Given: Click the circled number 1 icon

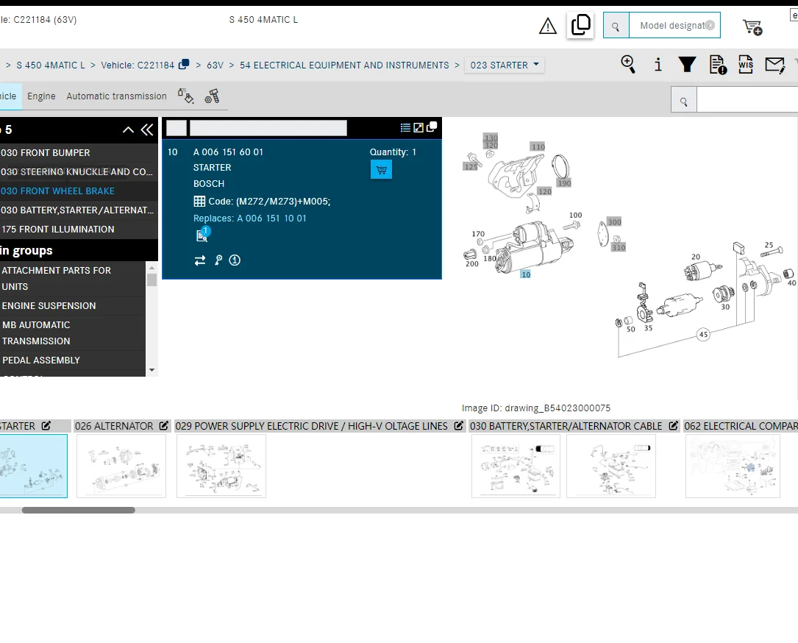Looking at the screenshot, I should pyautogui.click(x=235, y=260).
